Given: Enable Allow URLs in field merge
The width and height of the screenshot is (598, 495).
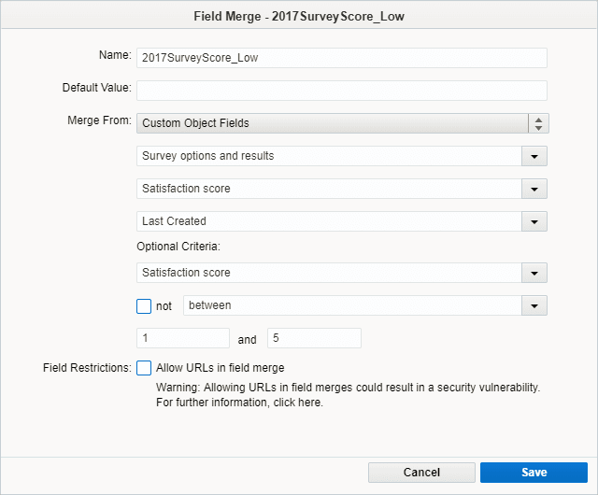Looking at the screenshot, I should coord(144,368).
